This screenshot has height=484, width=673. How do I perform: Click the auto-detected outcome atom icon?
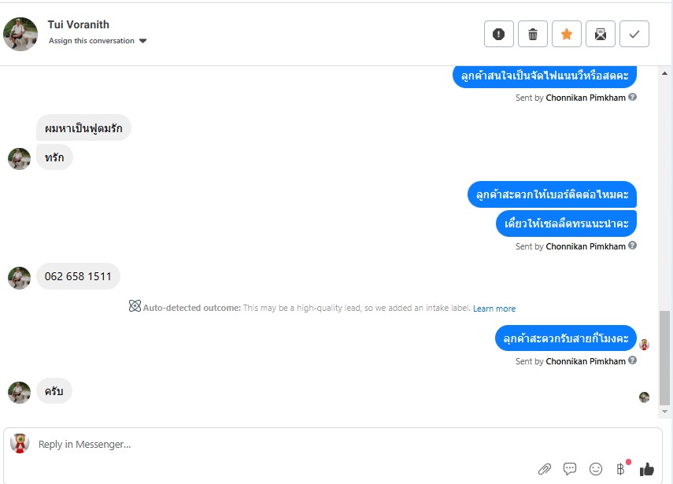135,307
